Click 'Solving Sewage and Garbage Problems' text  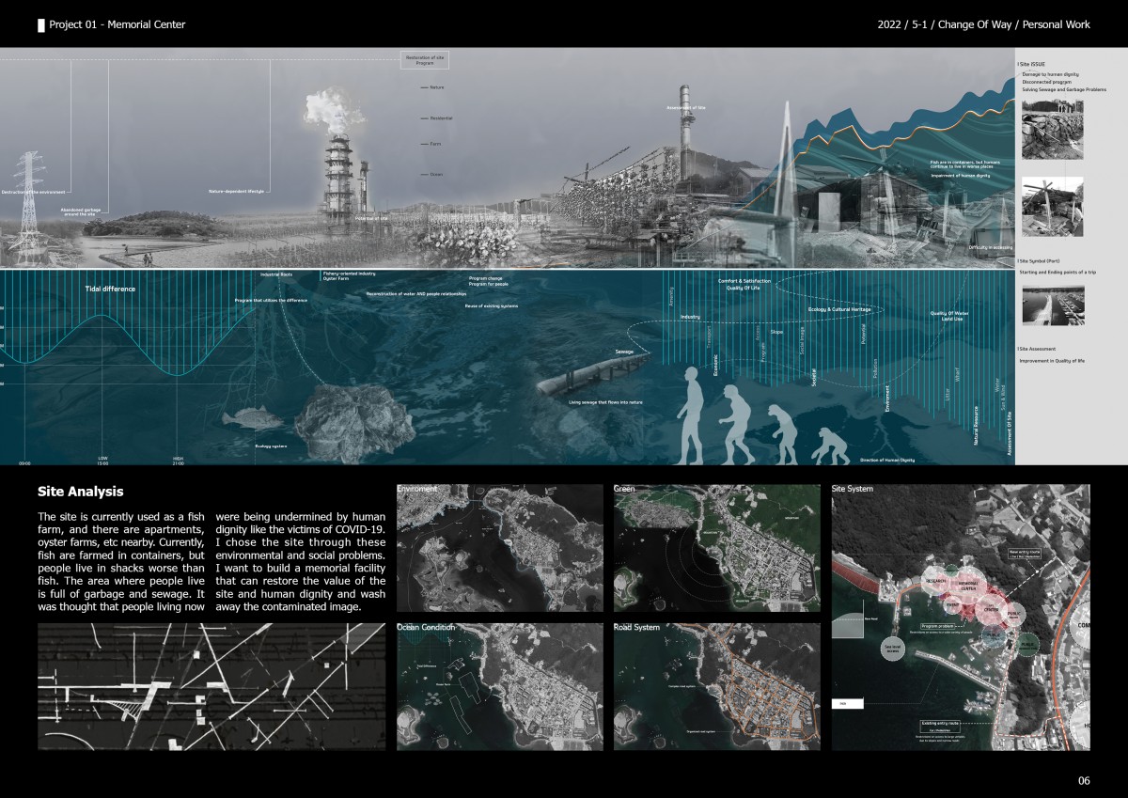[x=1064, y=89]
